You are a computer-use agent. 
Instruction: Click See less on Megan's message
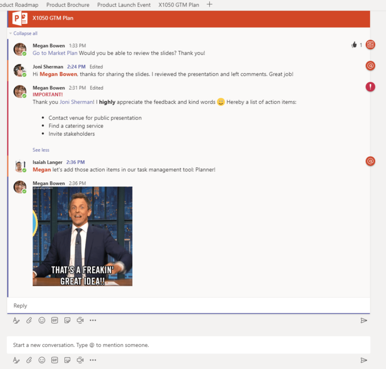pyautogui.click(x=41, y=150)
